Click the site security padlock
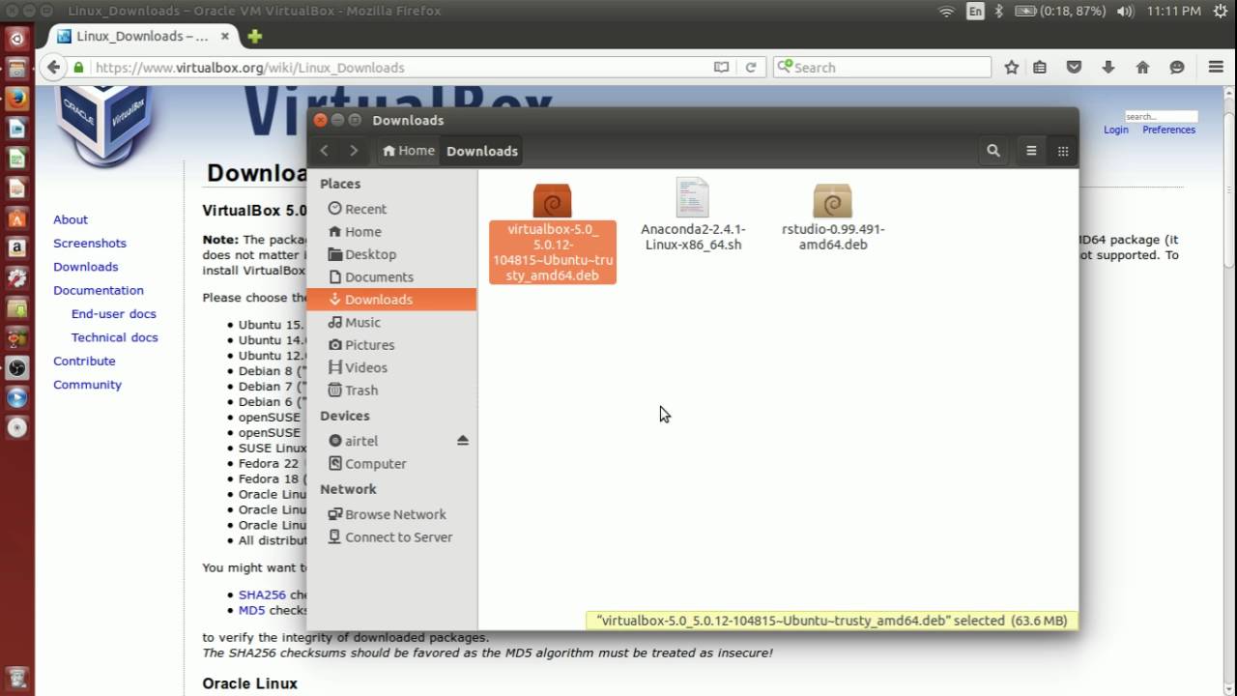 [x=78, y=68]
